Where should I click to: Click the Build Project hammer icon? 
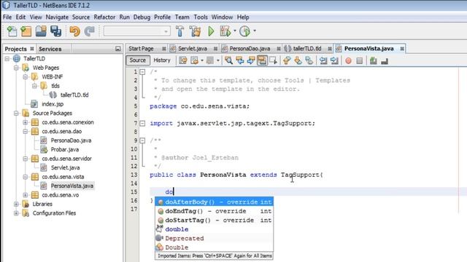(x=180, y=31)
